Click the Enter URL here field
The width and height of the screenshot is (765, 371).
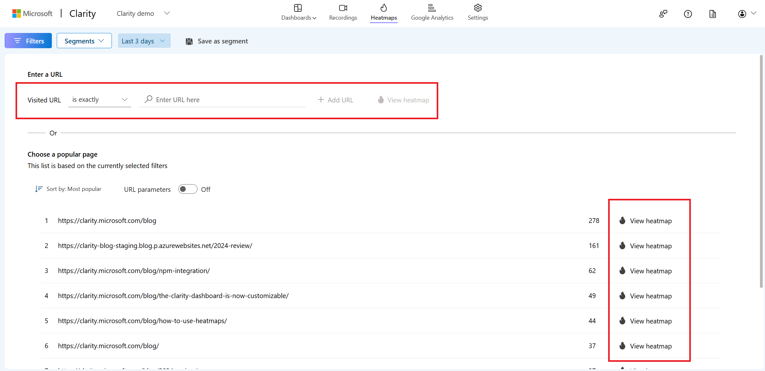click(222, 100)
